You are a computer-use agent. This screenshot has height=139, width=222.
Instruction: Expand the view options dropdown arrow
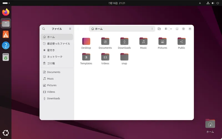[171, 29]
